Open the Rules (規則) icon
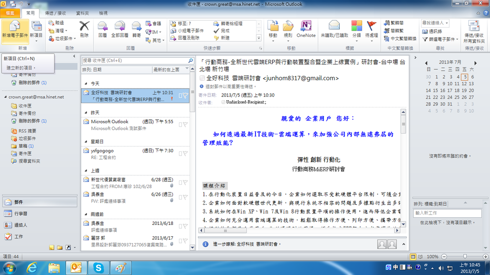 (x=288, y=26)
